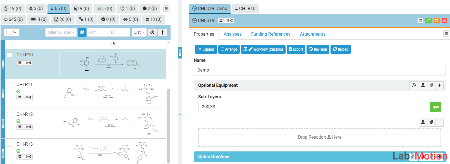
Task: Check the CHI-R10 checkbox
Action: (9, 55)
